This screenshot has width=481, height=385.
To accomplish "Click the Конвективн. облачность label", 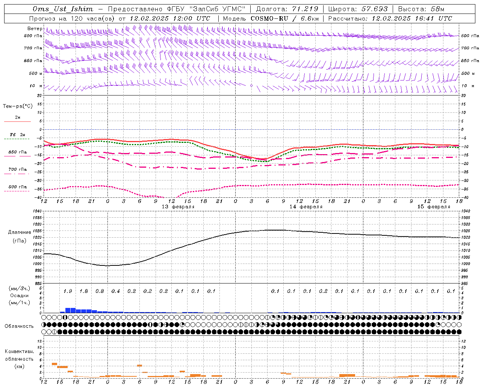I will click(x=19, y=355).
